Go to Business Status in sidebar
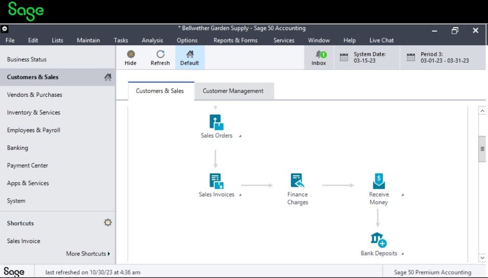 [x=57, y=59]
